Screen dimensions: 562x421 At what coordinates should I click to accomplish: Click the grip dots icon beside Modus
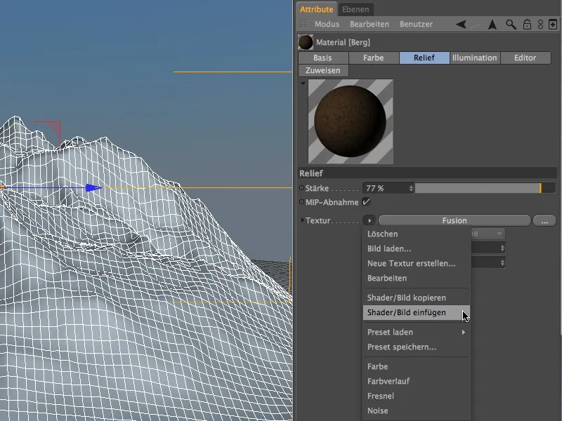304,24
